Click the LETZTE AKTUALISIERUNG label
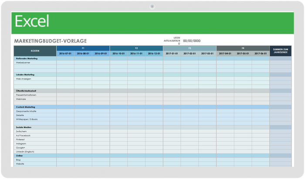This screenshot has width=305, height=179. pyautogui.click(x=172, y=41)
